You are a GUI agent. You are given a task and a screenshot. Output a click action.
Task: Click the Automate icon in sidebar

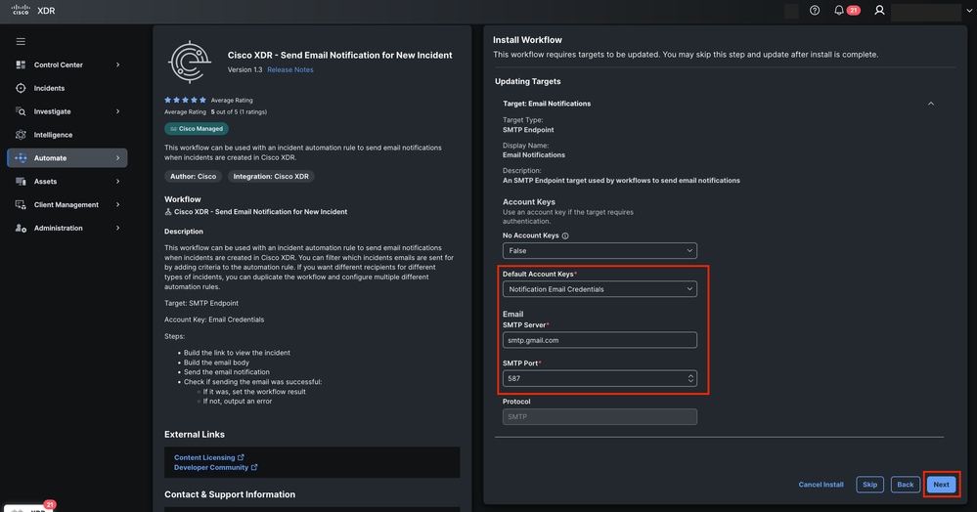pos(21,158)
